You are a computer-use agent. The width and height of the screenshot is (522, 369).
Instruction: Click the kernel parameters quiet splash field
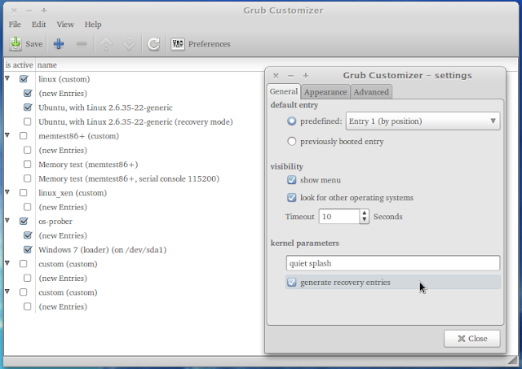(x=393, y=263)
